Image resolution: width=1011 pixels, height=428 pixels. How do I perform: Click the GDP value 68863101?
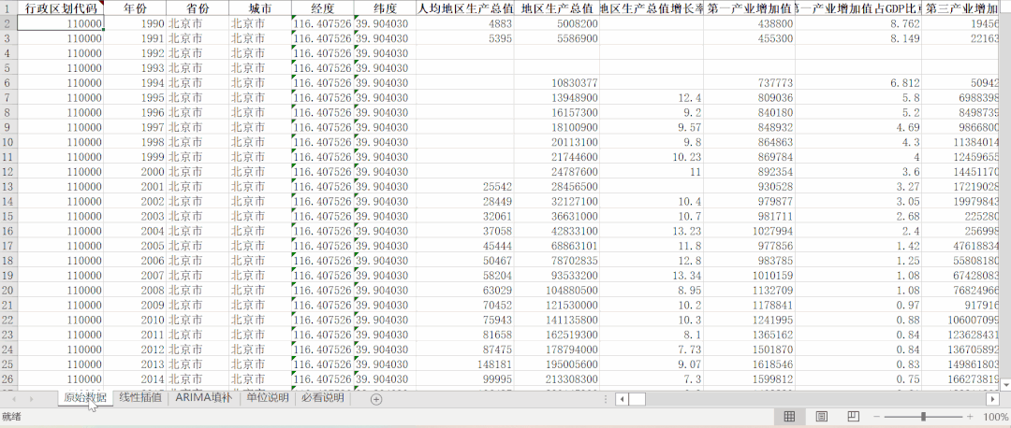click(x=556, y=246)
